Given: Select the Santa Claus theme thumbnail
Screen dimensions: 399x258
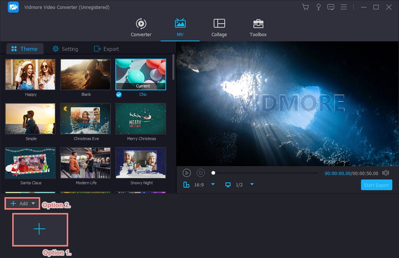Looking at the screenshot, I should click(x=30, y=163).
